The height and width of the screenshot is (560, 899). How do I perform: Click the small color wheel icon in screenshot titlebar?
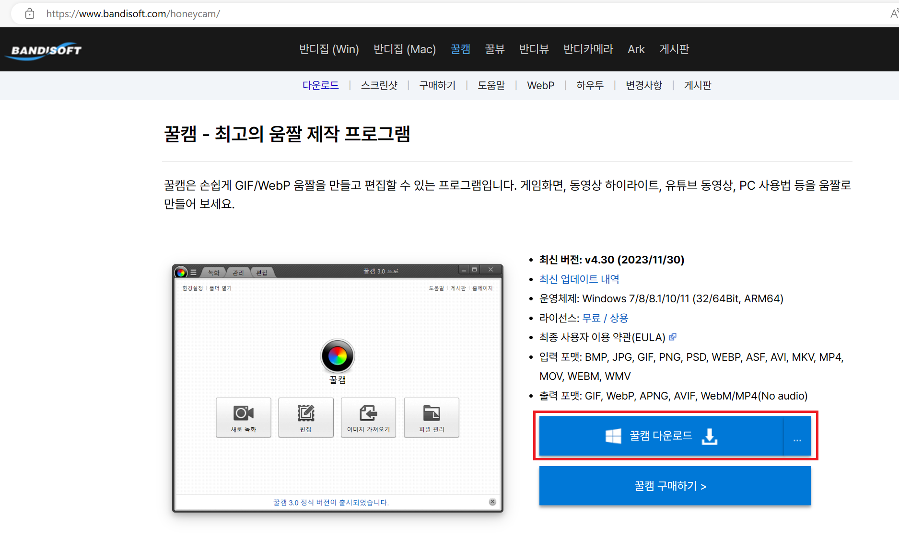(181, 273)
